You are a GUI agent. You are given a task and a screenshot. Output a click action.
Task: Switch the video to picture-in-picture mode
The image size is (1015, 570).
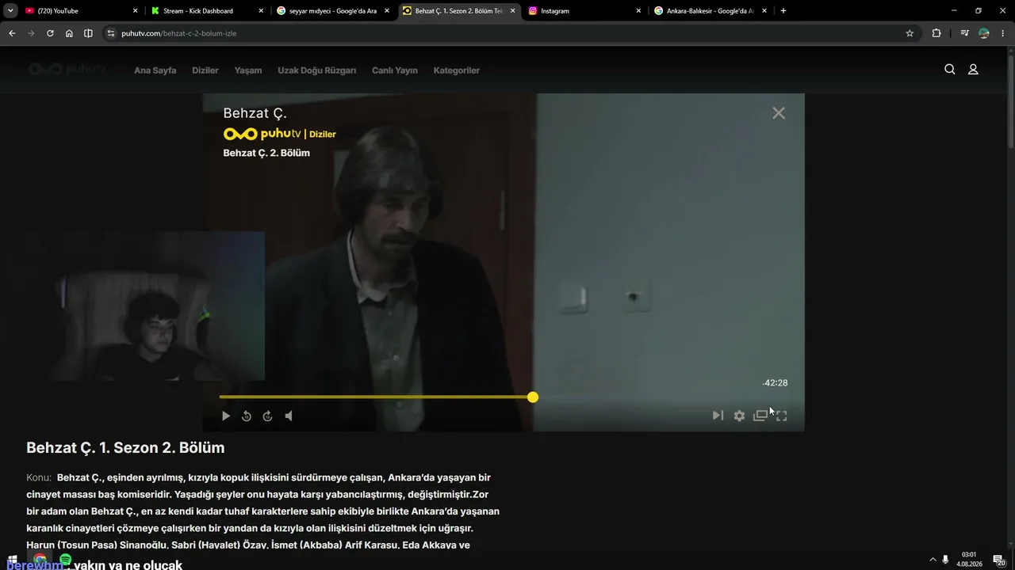[760, 416]
